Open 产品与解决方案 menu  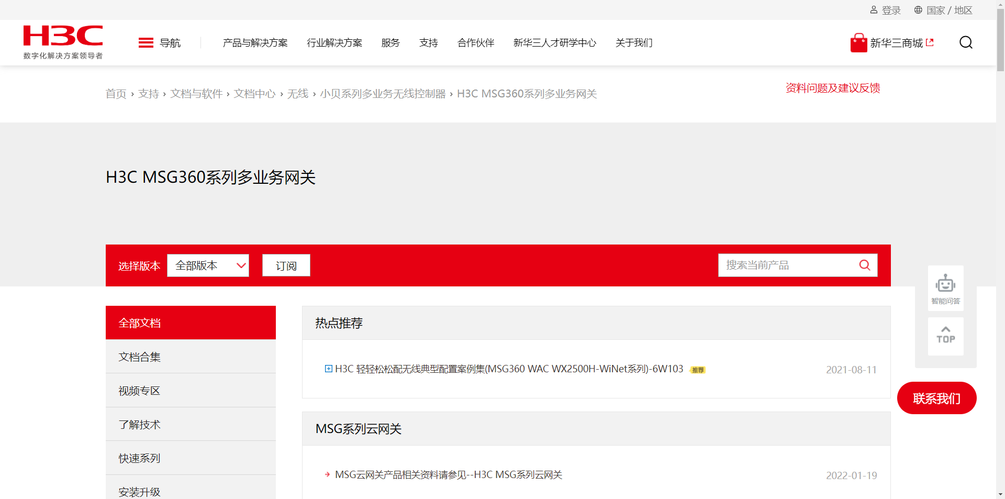click(x=255, y=43)
